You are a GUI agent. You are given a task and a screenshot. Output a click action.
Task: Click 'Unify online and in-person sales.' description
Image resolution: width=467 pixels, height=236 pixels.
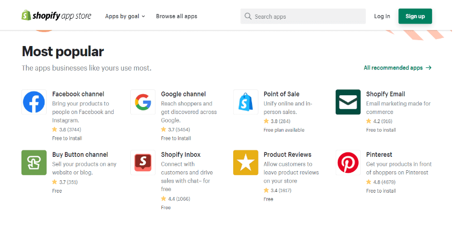(x=288, y=108)
